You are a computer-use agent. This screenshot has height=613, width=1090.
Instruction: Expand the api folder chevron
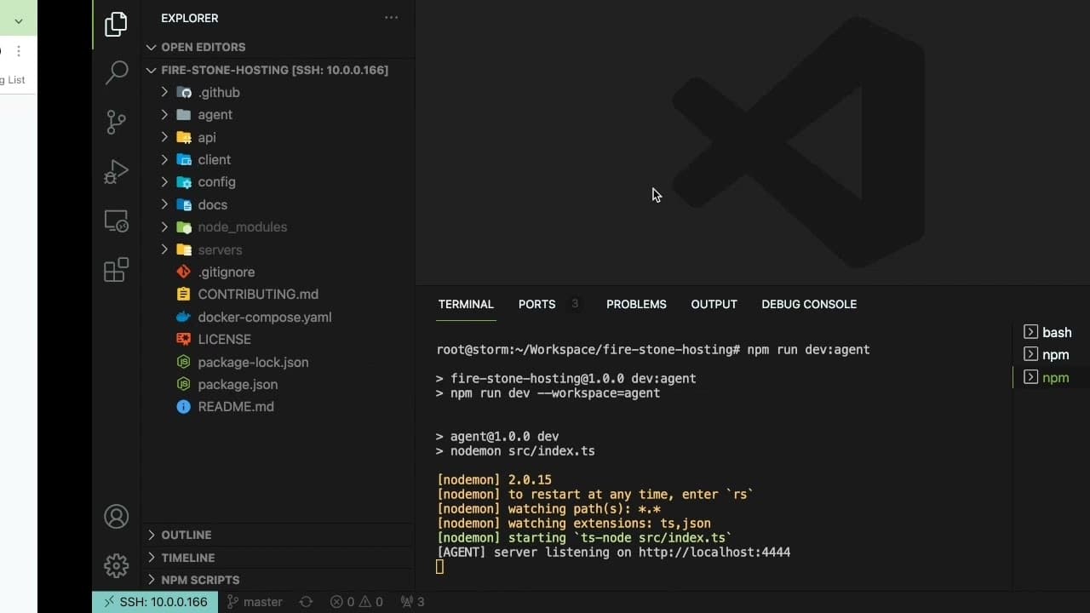pos(164,138)
